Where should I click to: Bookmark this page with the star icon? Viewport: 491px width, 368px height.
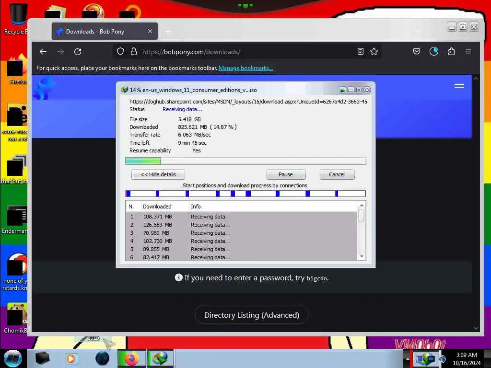pyautogui.click(x=374, y=52)
